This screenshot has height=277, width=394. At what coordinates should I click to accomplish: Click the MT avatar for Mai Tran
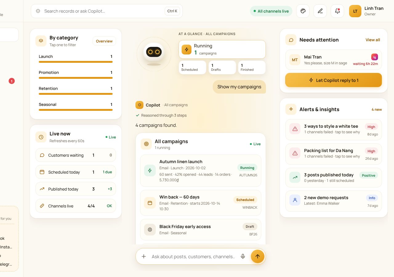click(295, 60)
